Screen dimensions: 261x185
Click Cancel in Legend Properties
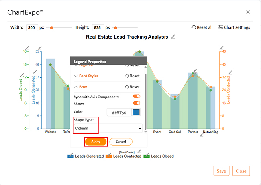click(x=120, y=142)
